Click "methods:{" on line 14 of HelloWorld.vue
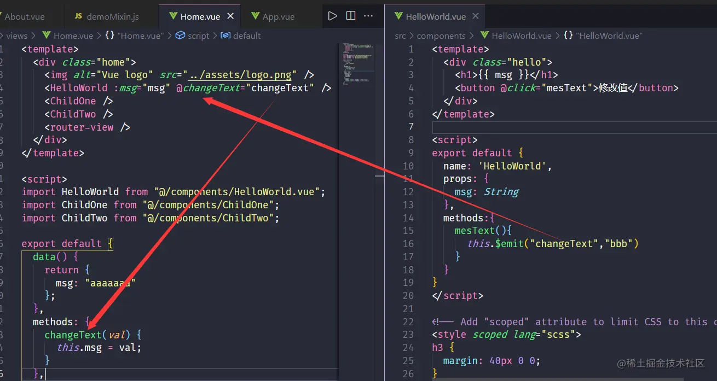Image resolution: width=717 pixels, height=381 pixels. pyautogui.click(x=469, y=218)
